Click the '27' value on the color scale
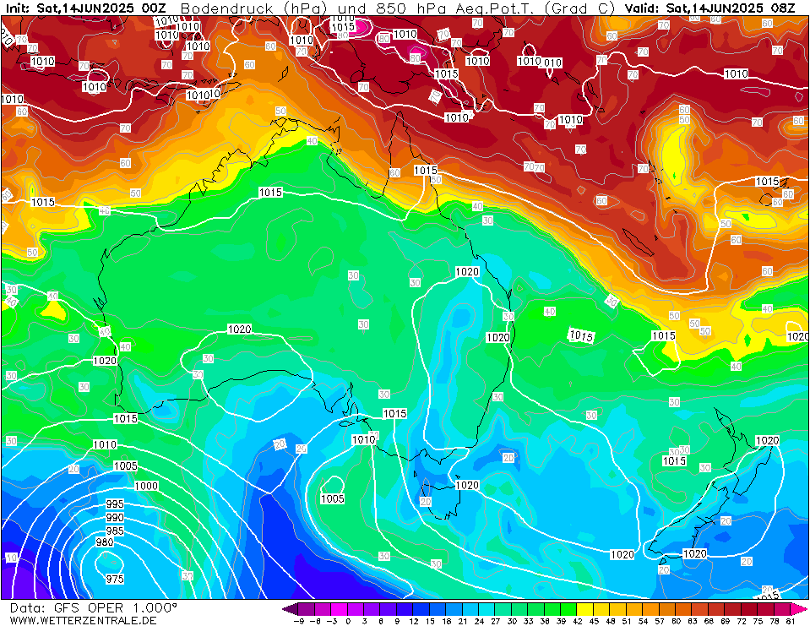The image size is (810, 626). point(496,621)
